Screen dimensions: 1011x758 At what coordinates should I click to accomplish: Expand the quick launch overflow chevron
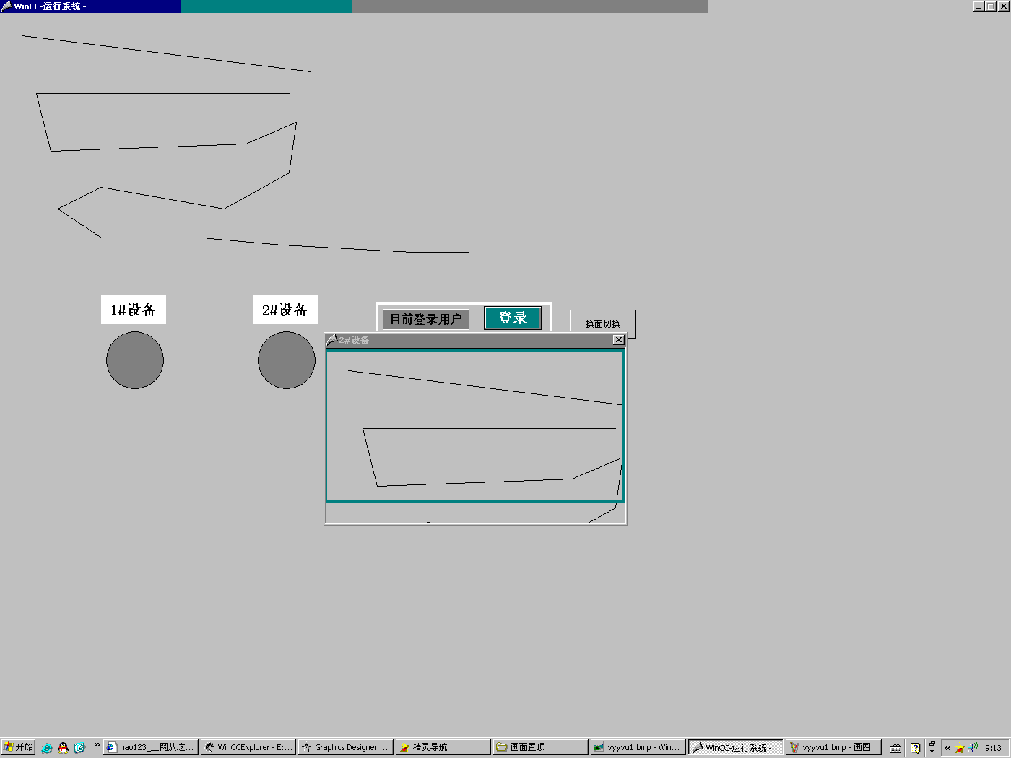[x=97, y=744]
